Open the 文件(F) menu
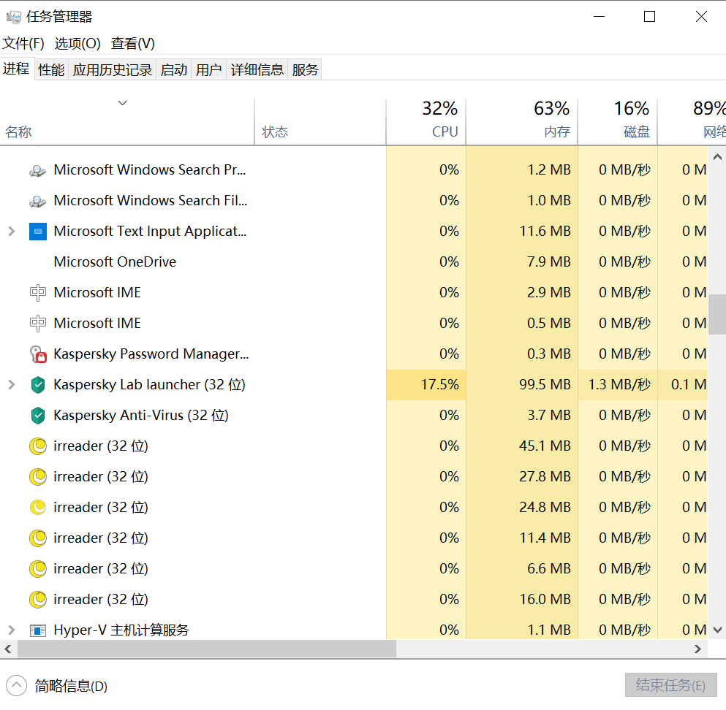The image size is (726, 710). [23, 44]
